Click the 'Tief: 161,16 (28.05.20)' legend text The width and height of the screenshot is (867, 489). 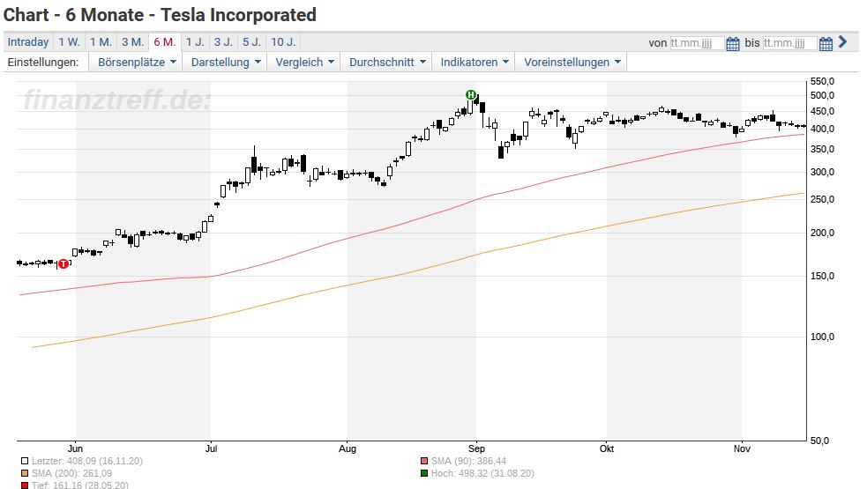[x=80, y=485]
